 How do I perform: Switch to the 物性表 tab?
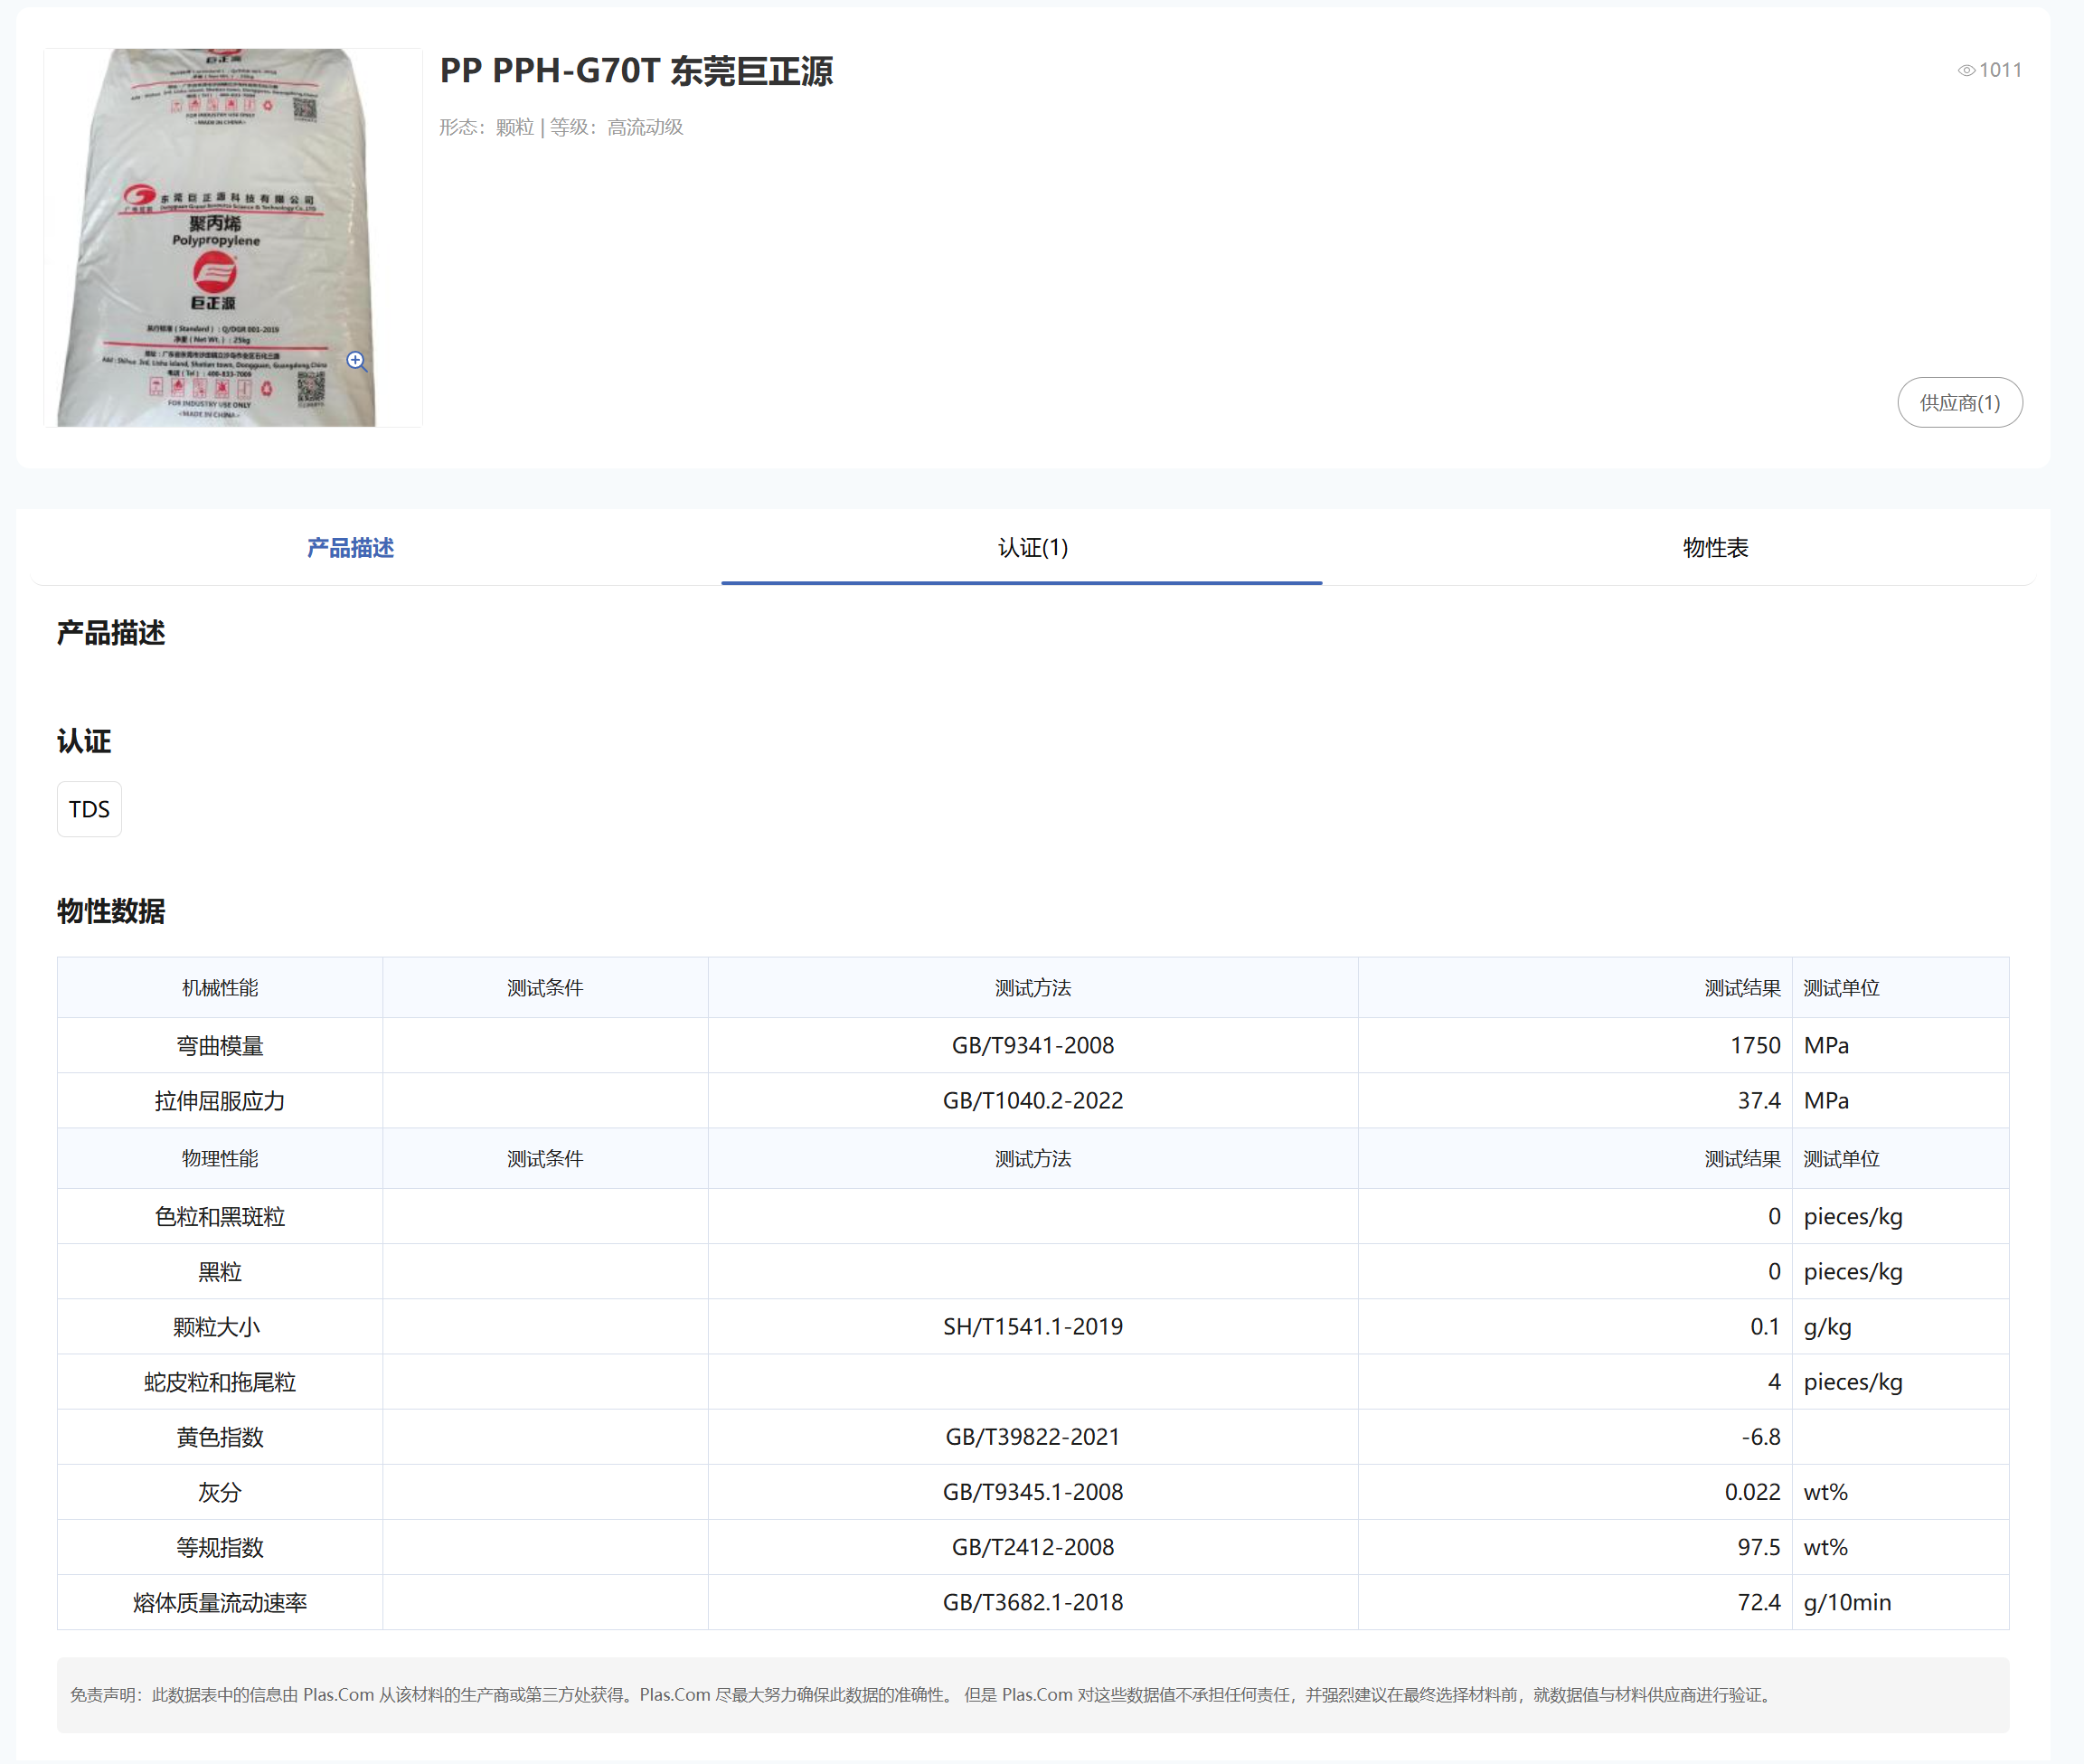point(1714,547)
